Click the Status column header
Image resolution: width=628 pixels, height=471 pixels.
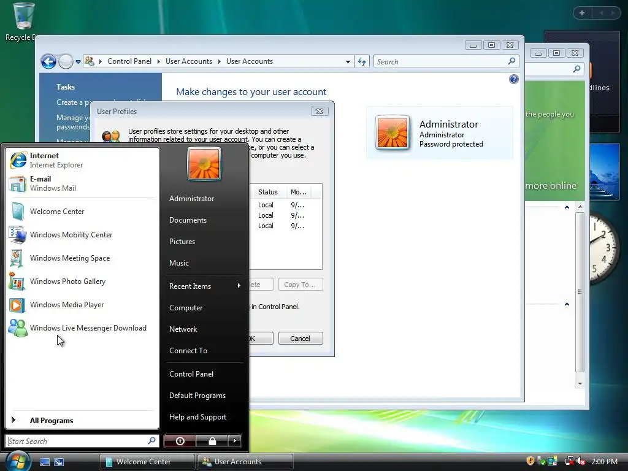[268, 192]
